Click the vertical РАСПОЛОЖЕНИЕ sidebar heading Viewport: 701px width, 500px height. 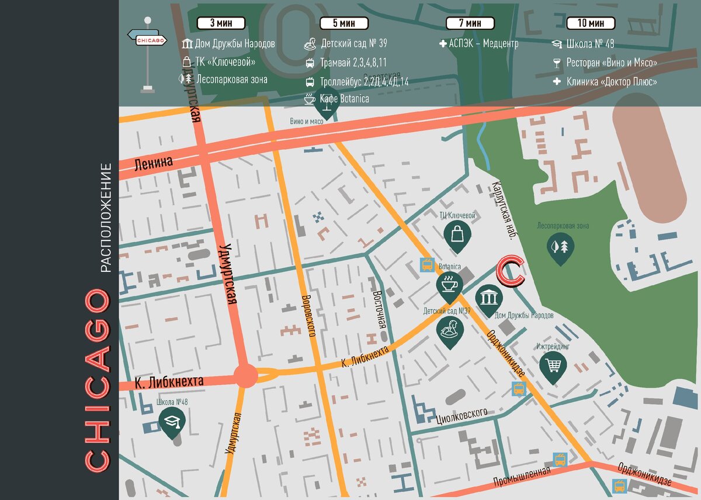106,218
